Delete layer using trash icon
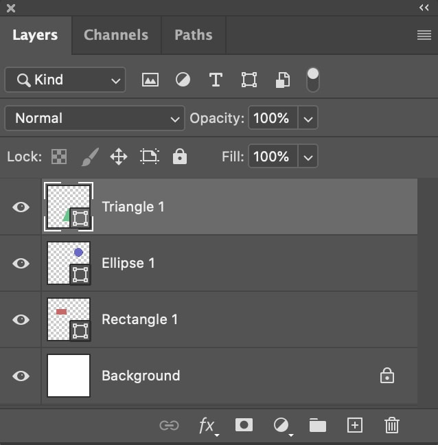 pyautogui.click(x=391, y=425)
